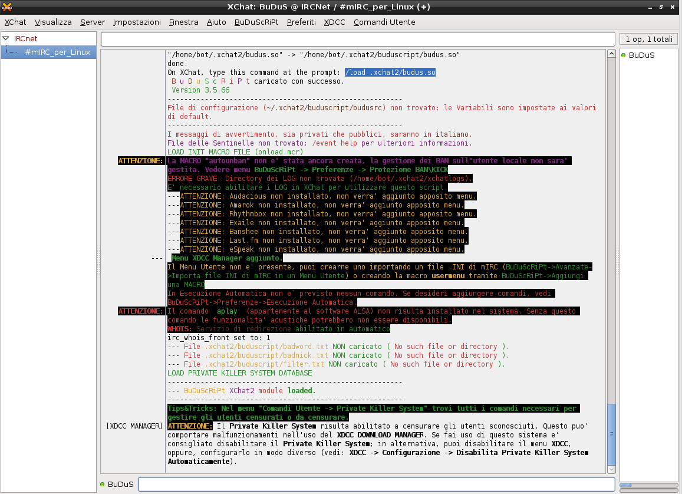The width and height of the screenshot is (682, 494).
Task: Open the Preferiti menu
Action: (x=301, y=22)
